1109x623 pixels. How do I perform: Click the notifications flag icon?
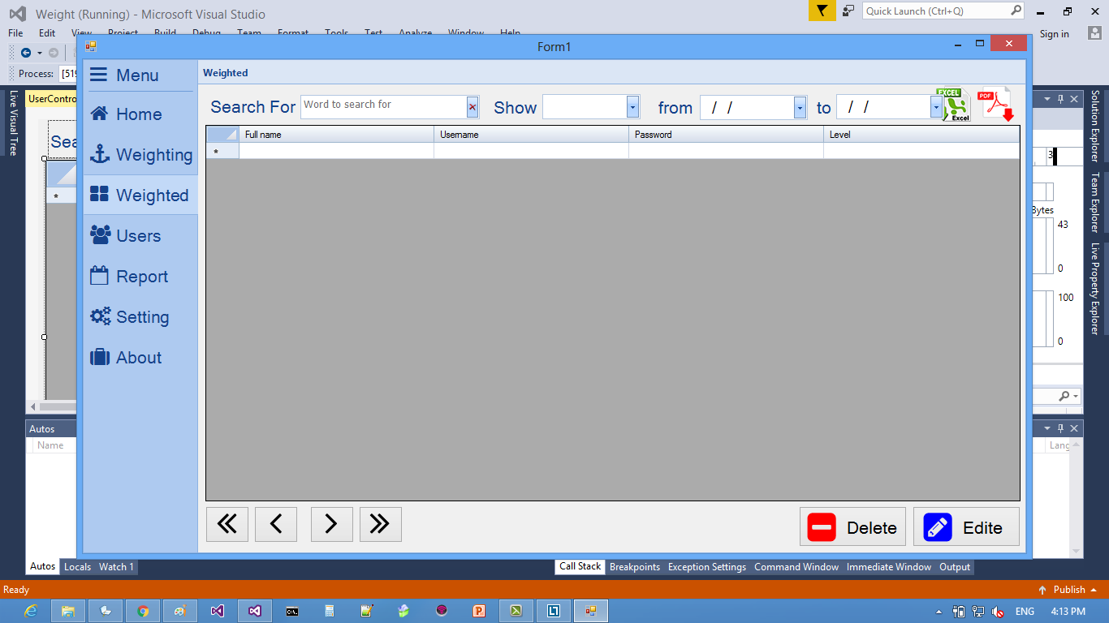point(822,11)
